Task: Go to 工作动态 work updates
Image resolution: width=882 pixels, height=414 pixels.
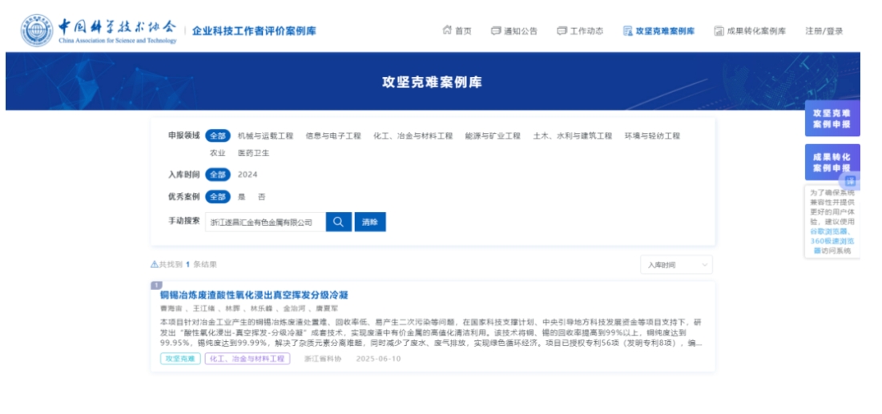Action: tap(580, 31)
